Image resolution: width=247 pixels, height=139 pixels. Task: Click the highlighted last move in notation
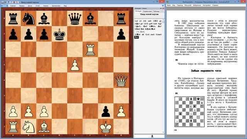(x=137, y=37)
